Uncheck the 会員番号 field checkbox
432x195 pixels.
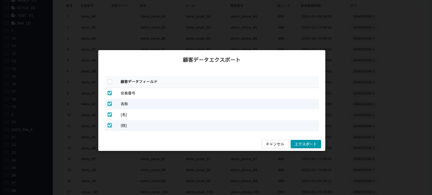[x=110, y=93]
